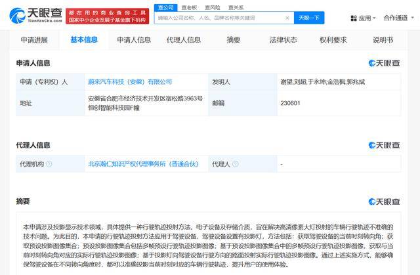This screenshot has height=275, width=420.
Task: Click the help icon next to 代理人
Action: pyautogui.click(x=236, y=164)
